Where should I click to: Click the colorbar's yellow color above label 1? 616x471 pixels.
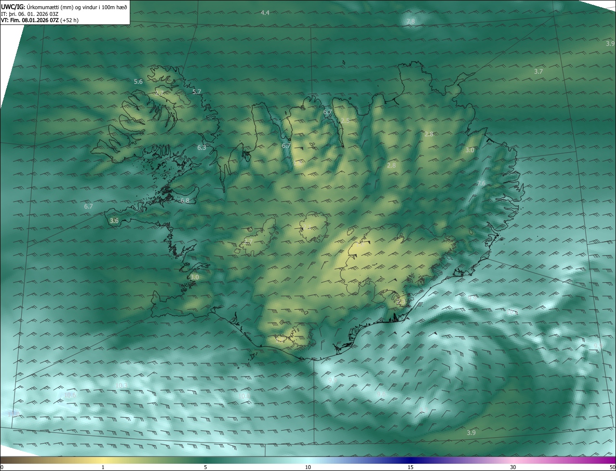pyautogui.click(x=103, y=460)
